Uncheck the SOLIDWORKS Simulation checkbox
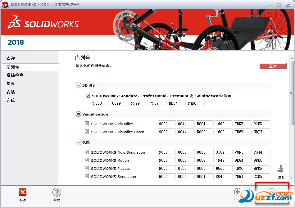This screenshot has width=295, height=208. [87, 176]
